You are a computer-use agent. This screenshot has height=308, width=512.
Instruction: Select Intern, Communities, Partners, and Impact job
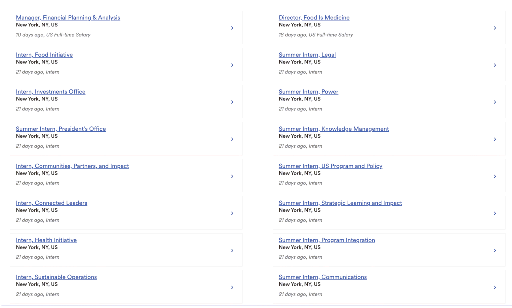(x=72, y=166)
